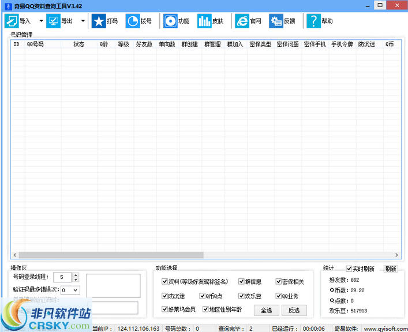This screenshot has height=332, width=408.
Task: Click the 号码登录线程 input field
Action: 62,277
